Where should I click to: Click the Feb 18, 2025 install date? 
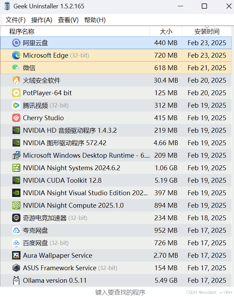pyautogui.click(x=207, y=218)
